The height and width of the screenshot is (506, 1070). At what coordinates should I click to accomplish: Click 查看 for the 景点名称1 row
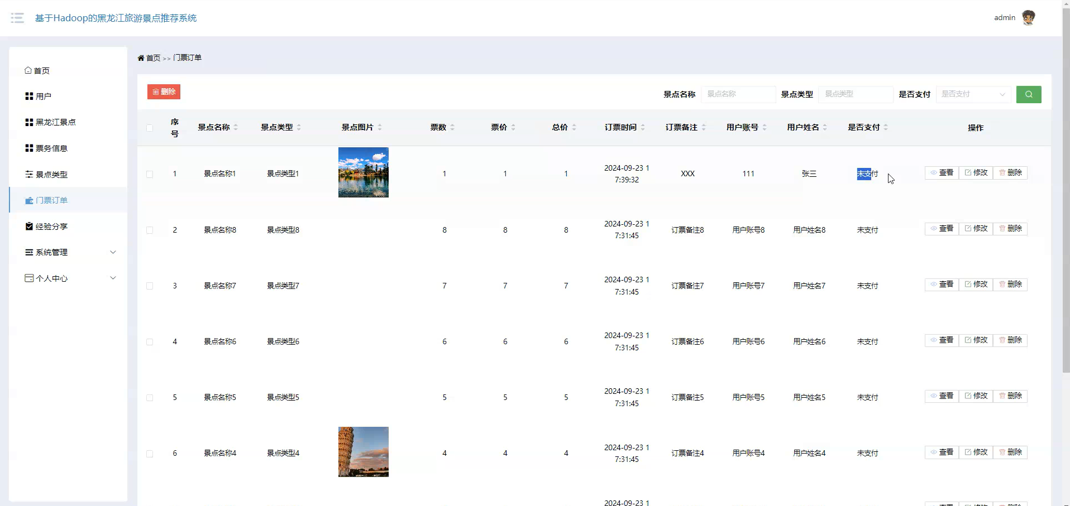(942, 173)
